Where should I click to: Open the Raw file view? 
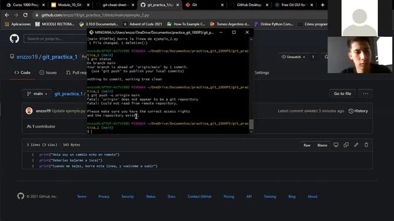tap(307, 145)
